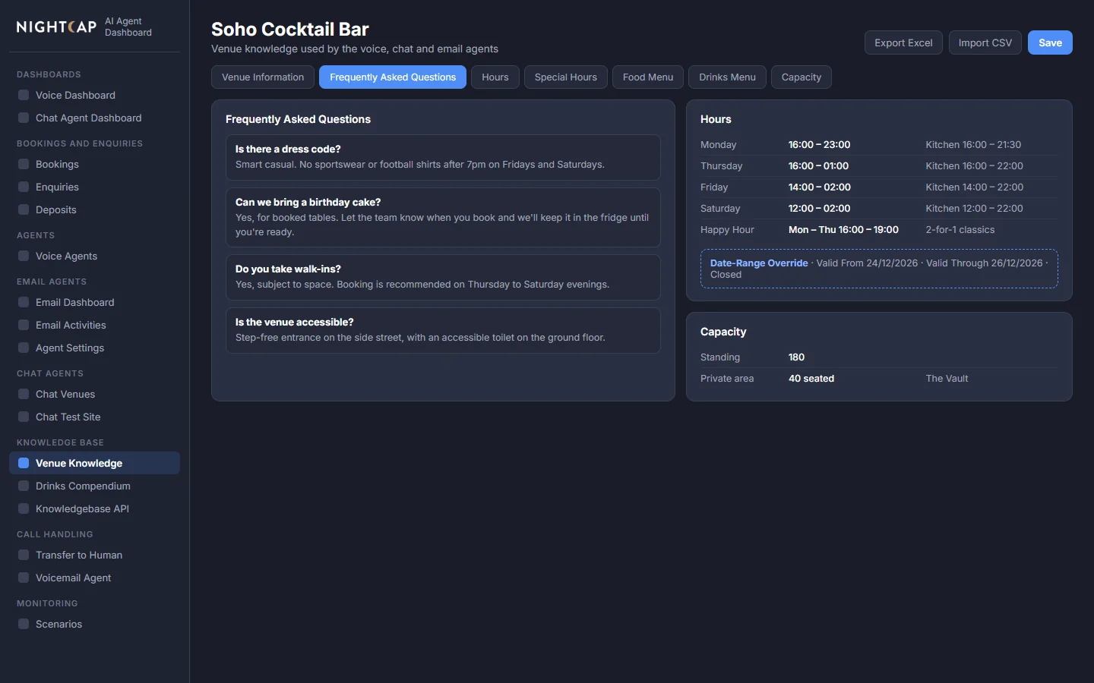Open Voice Agents using its icon
Image resolution: width=1094 pixels, height=683 pixels.
point(24,256)
